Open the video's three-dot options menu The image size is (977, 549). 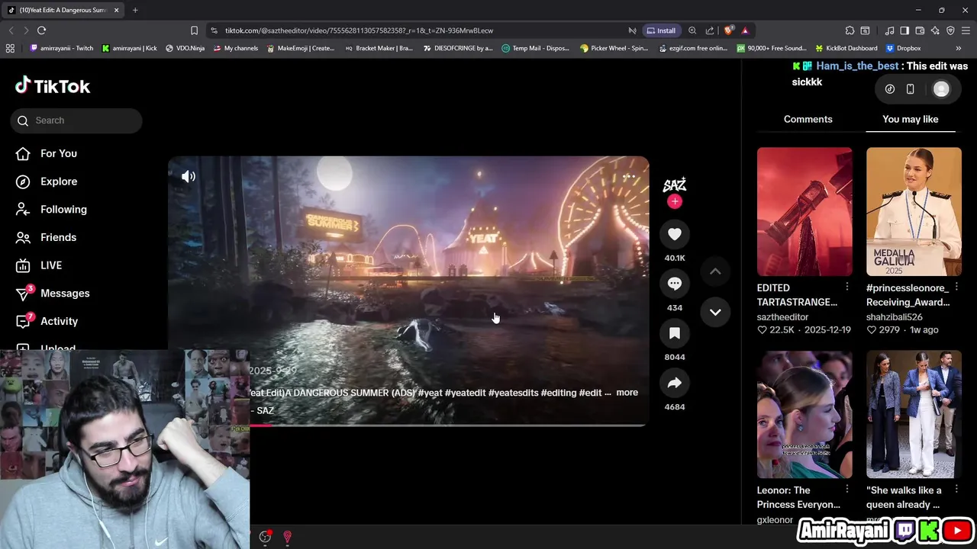(628, 176)
